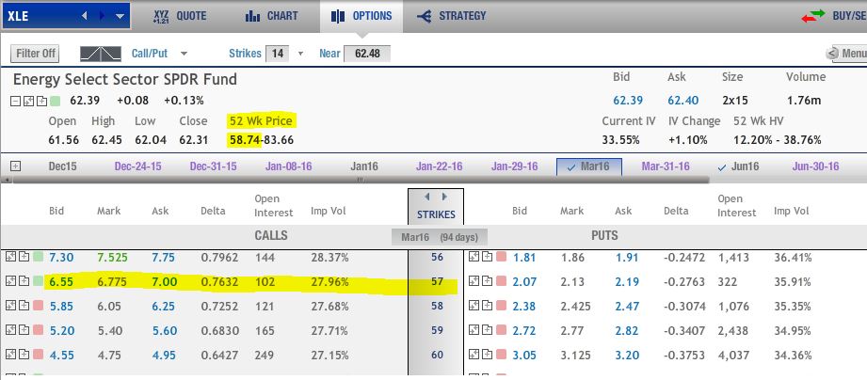Click the Near 62.48 price field
This screenshot has height=380, width=867.
tap(366, 54)
